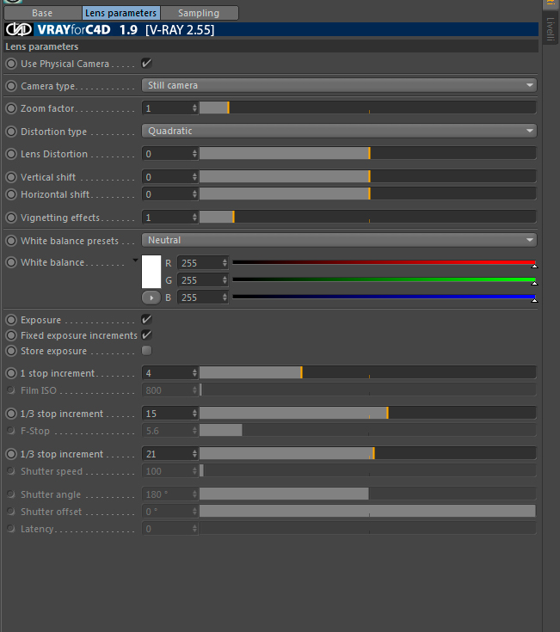Click the white color swatch for White balance
This screenshot has height=632, width=560.
[x=151, y=272]
